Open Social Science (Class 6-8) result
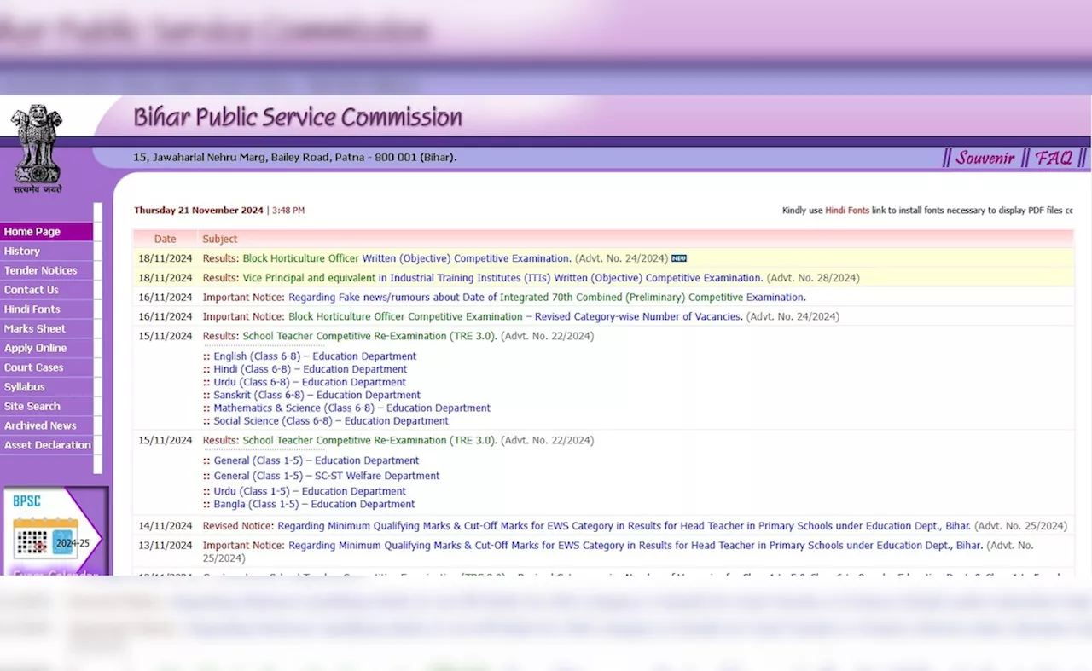This screenshot has height=671, width=1092. 331,421
